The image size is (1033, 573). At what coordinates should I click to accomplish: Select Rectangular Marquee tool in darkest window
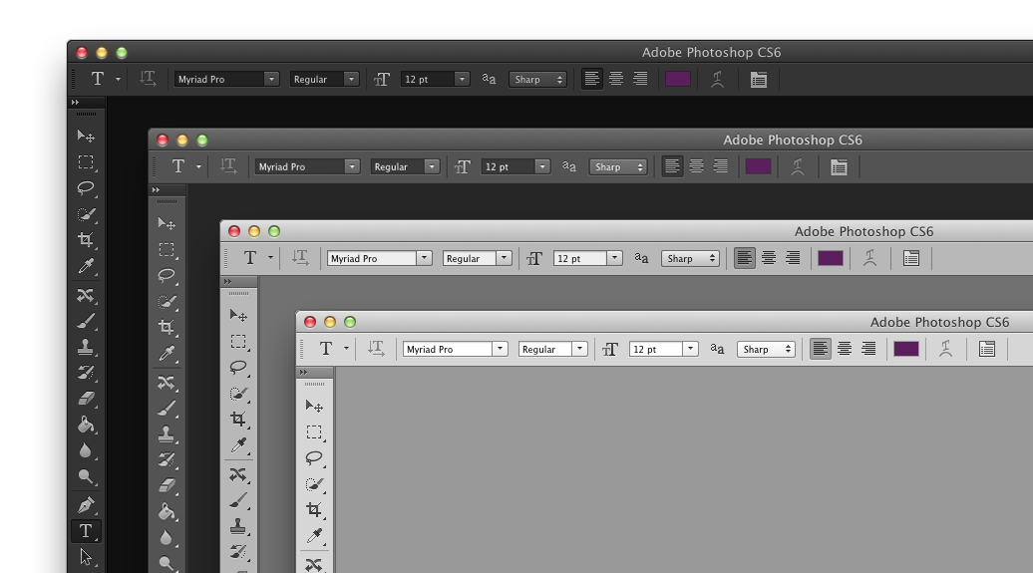point(86,162)
